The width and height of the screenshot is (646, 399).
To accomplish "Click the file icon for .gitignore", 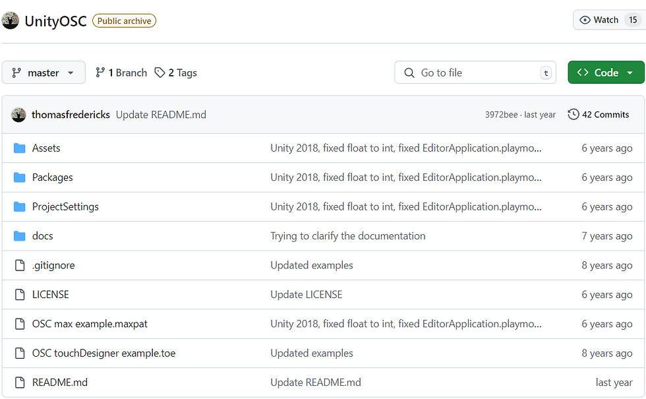I will tap(19, 265).
